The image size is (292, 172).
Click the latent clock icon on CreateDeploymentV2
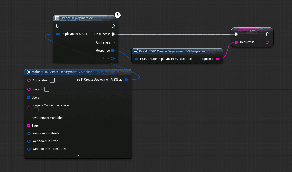[x=118, y=15]
